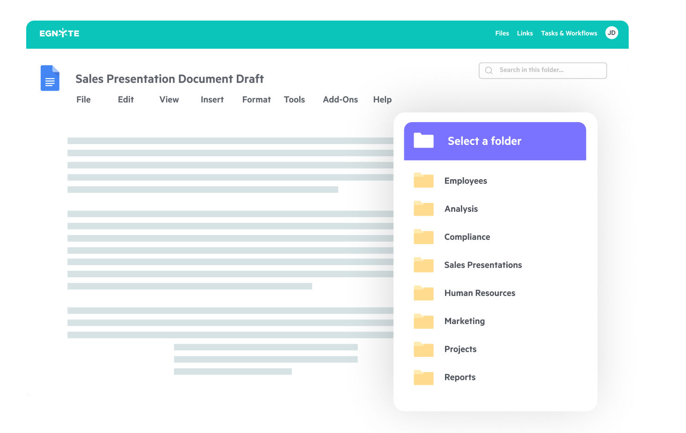Open the Add-Ons menu

point(340,99)
